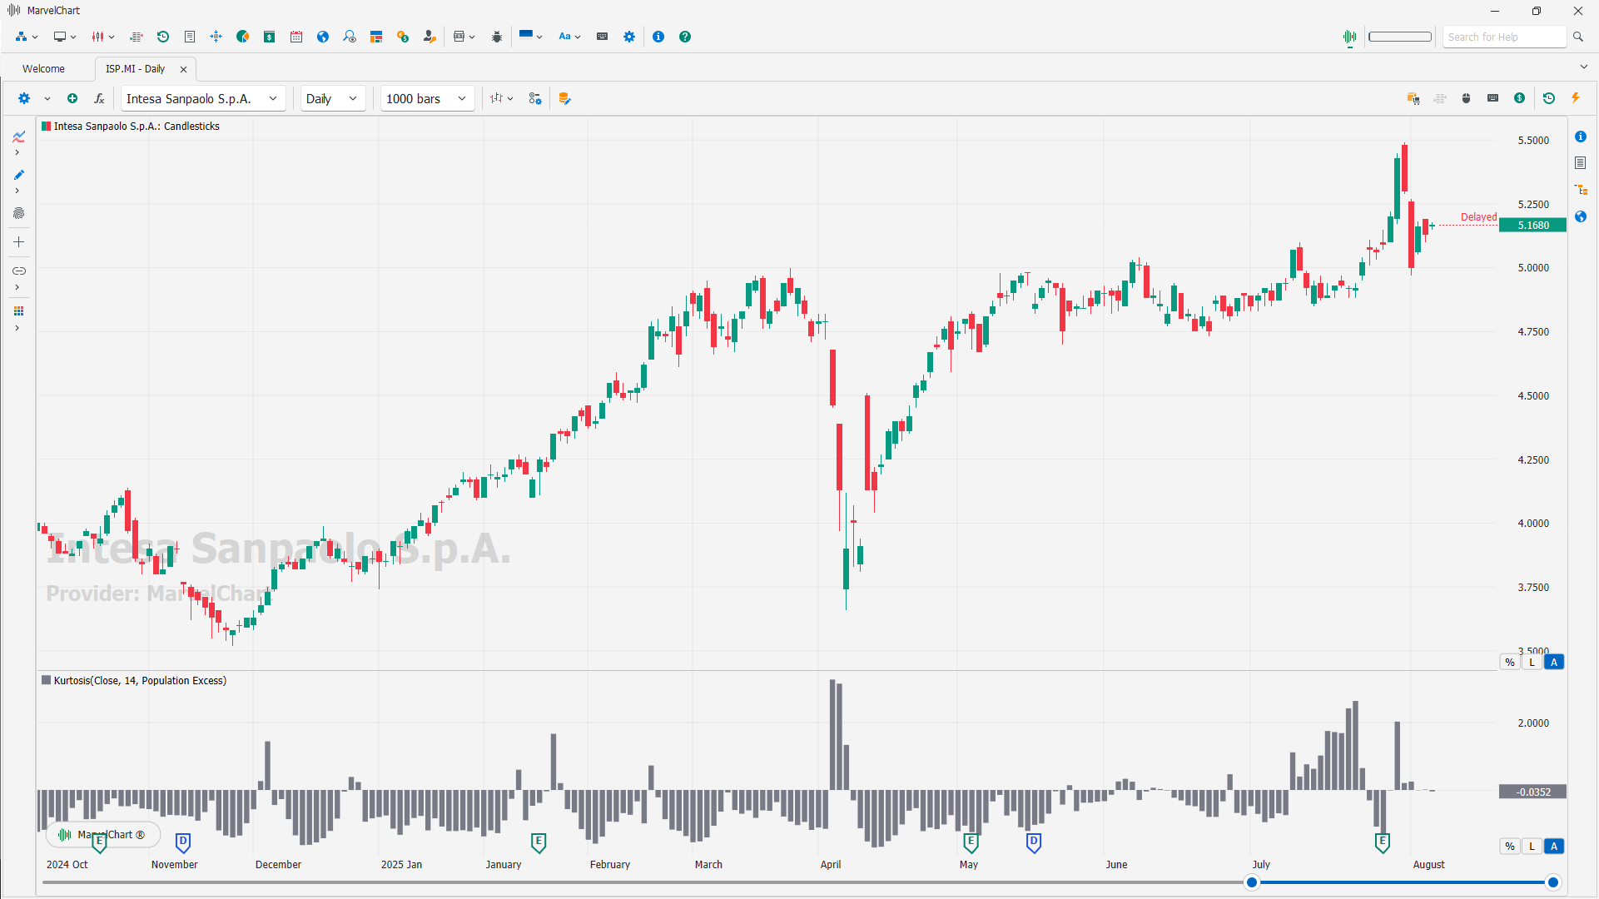Viewport: 1599px width, 899px height.
Task: Open blue gear settings in main toolbar
Action: tap(629, 37)
